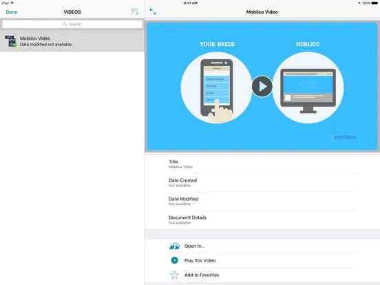Click the video preview image
The image size is (380, 285).
pos(262,86)
